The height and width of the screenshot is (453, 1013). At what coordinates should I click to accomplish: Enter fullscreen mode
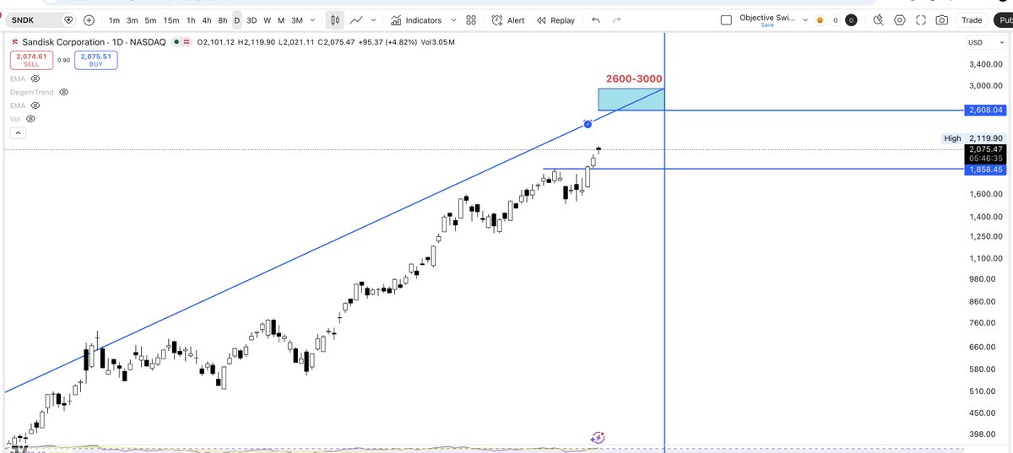pos(921,20)
